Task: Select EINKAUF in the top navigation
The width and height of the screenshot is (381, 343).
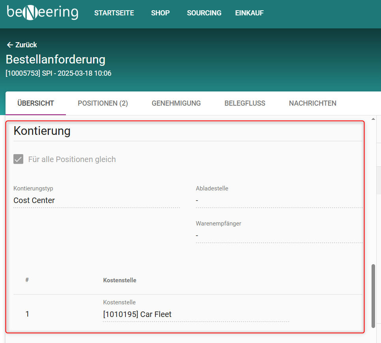Action: point(249,13)
